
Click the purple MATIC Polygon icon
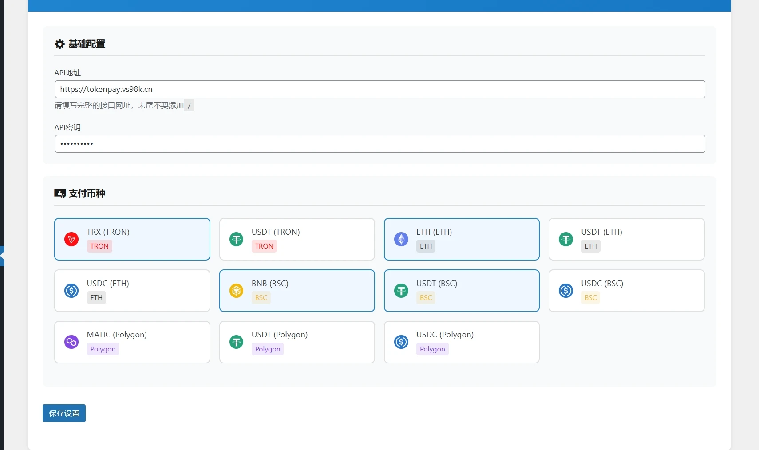pos(71,342)
